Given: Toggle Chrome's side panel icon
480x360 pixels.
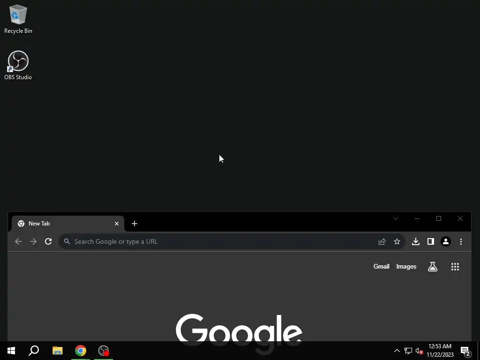Looking at the screenshot, I should [431, 241].
